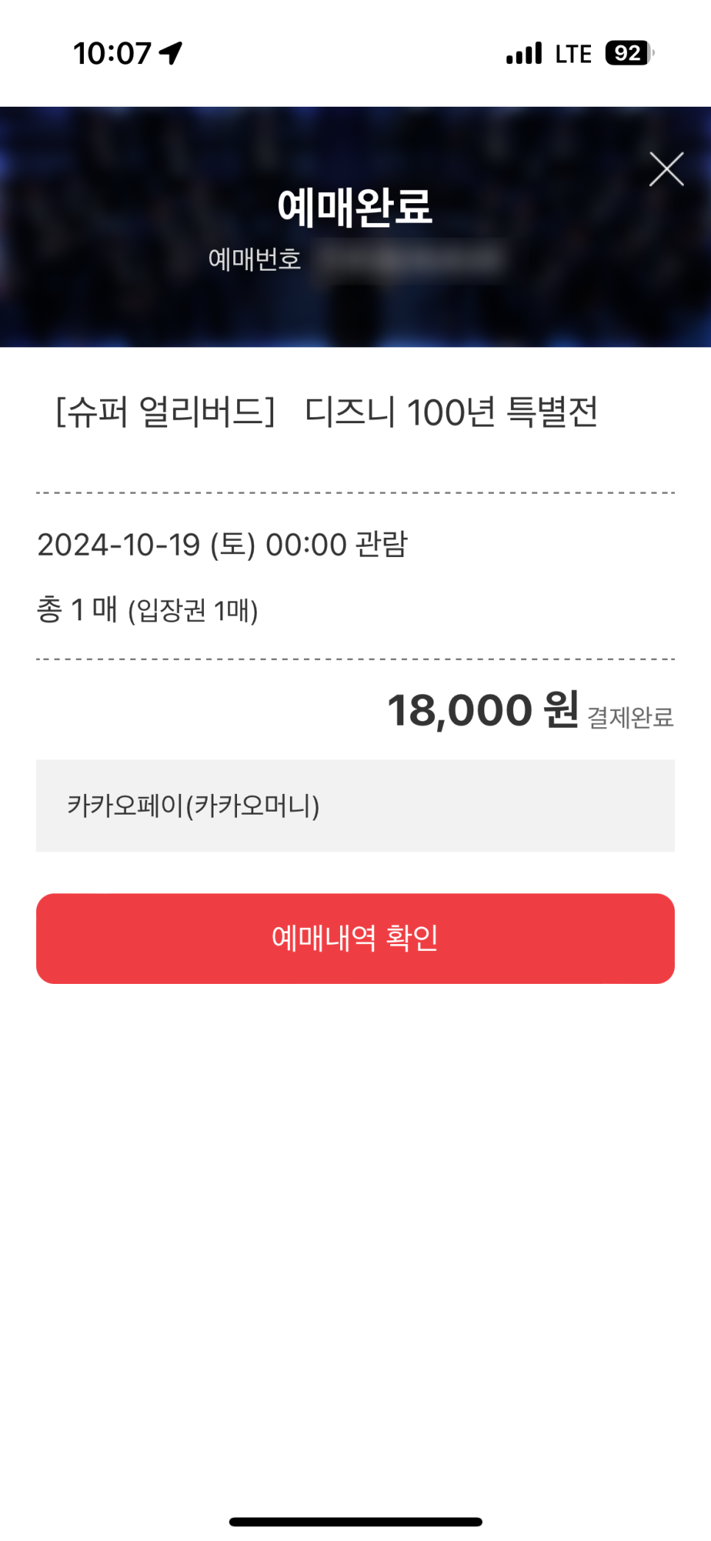Tap the 결제완료 status label
Image resolution: width=711 pixels, height=1541 pixels.
coord(631,717)
